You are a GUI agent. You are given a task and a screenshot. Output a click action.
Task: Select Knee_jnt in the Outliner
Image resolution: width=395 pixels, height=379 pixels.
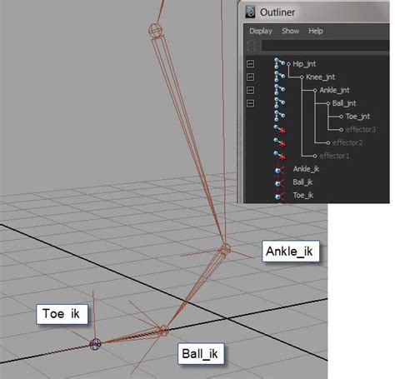pyautogui.click(x=320, y=77)
